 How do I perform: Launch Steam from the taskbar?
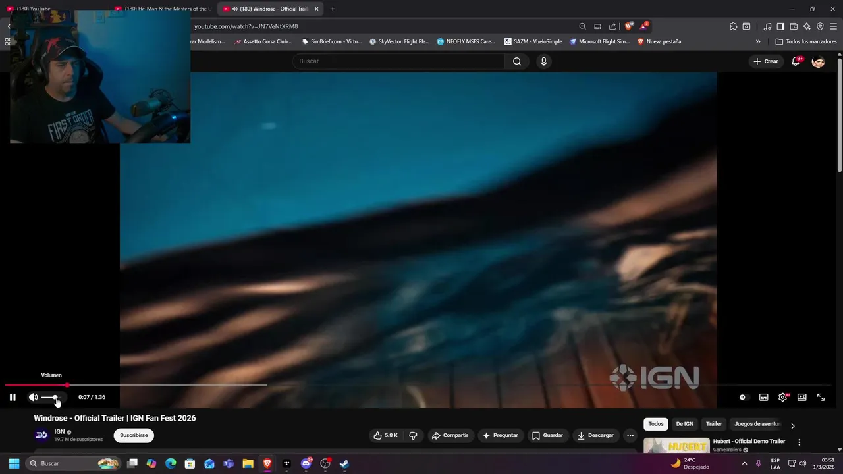(x=344, y=463)
